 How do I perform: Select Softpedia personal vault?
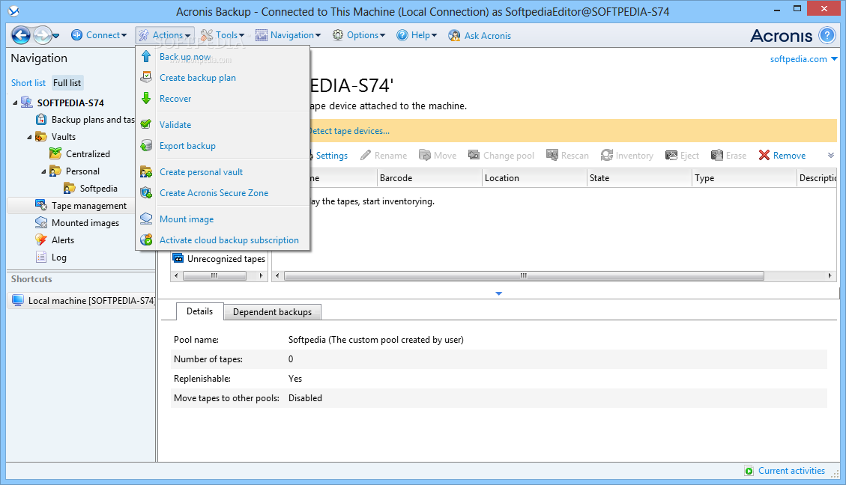click(x=98, y=189)
